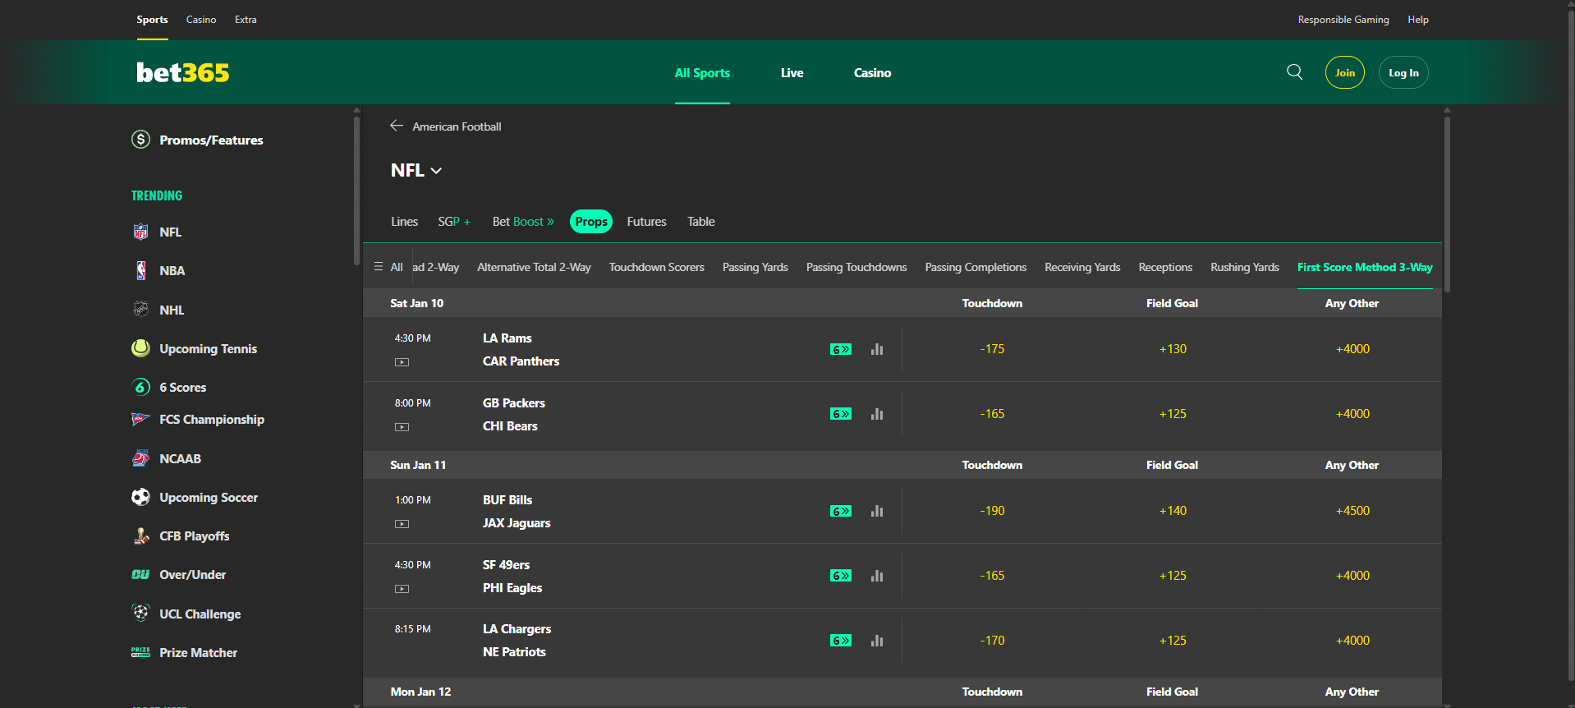Select the Touchdown Scorers market tab
This screenshot has width=1575, height=708.
657,267
